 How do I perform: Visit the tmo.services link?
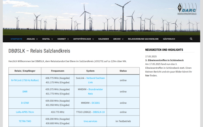coord(90,121)
